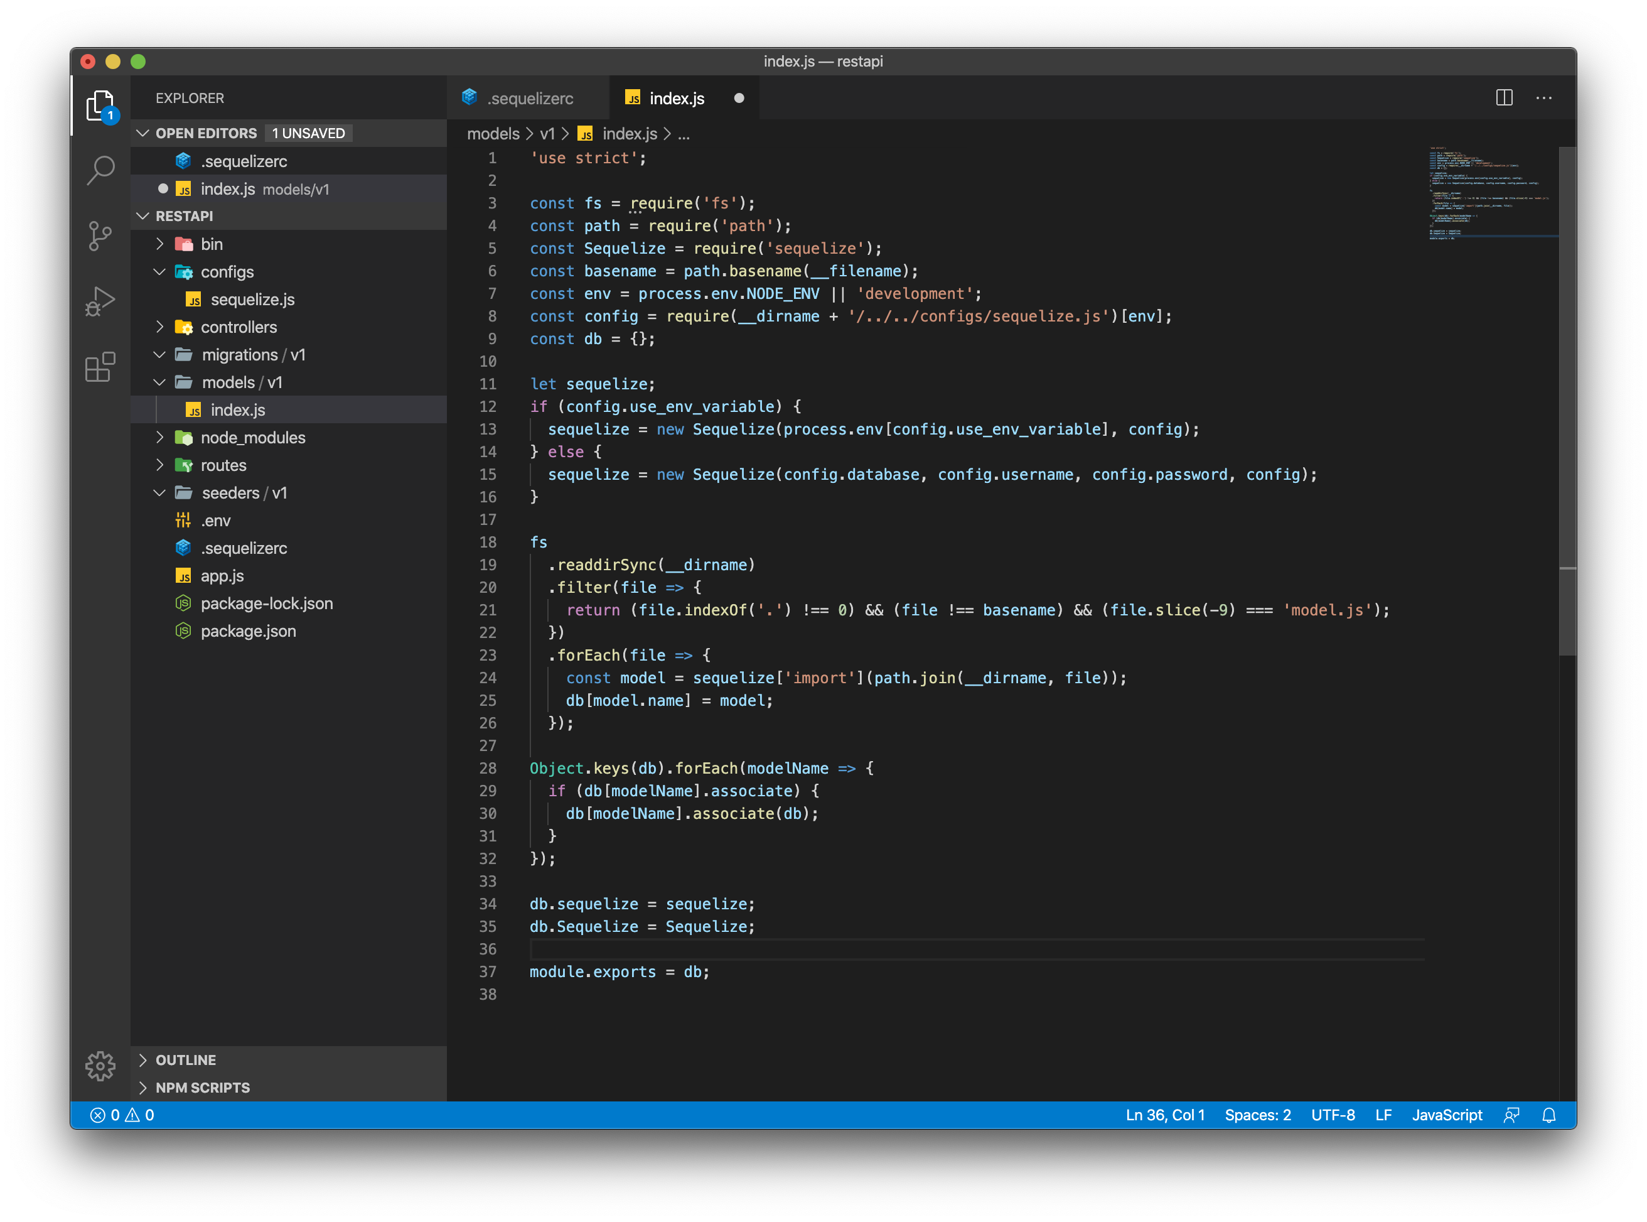This screenshot has height=1222, width=1647.
Task: Click the errors and warnings counter
Action: tap(122, 1115)
